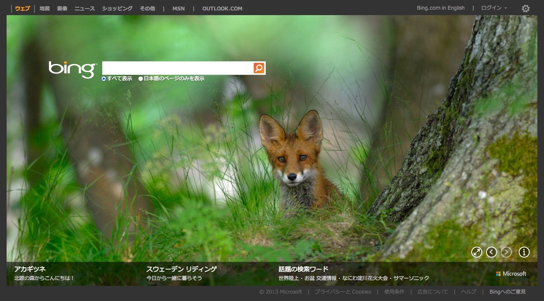Open the image info icon
This screenshot has height=301, width=544.
pyautogui.click(x=524, y=252)
